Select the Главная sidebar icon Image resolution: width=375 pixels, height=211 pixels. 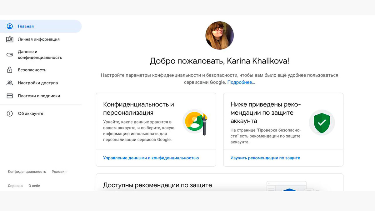click(x=9, y=26)
